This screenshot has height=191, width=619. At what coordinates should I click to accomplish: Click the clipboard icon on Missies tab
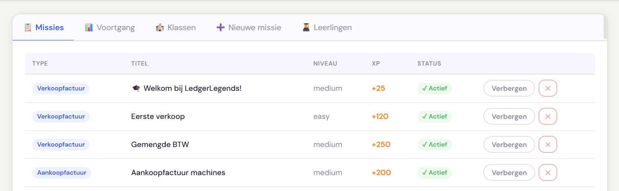[28, 28]
